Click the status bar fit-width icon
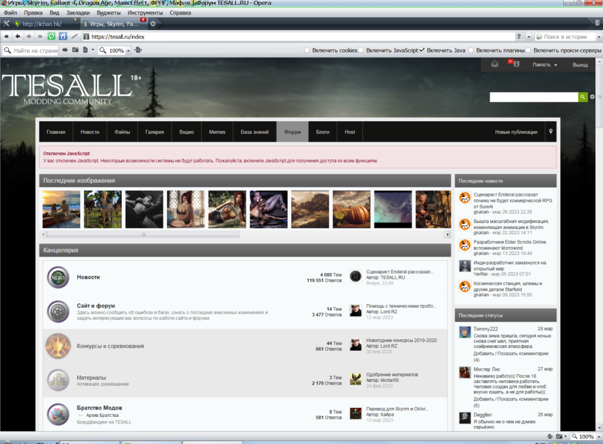The image size is (603, 444). [550, 436]
